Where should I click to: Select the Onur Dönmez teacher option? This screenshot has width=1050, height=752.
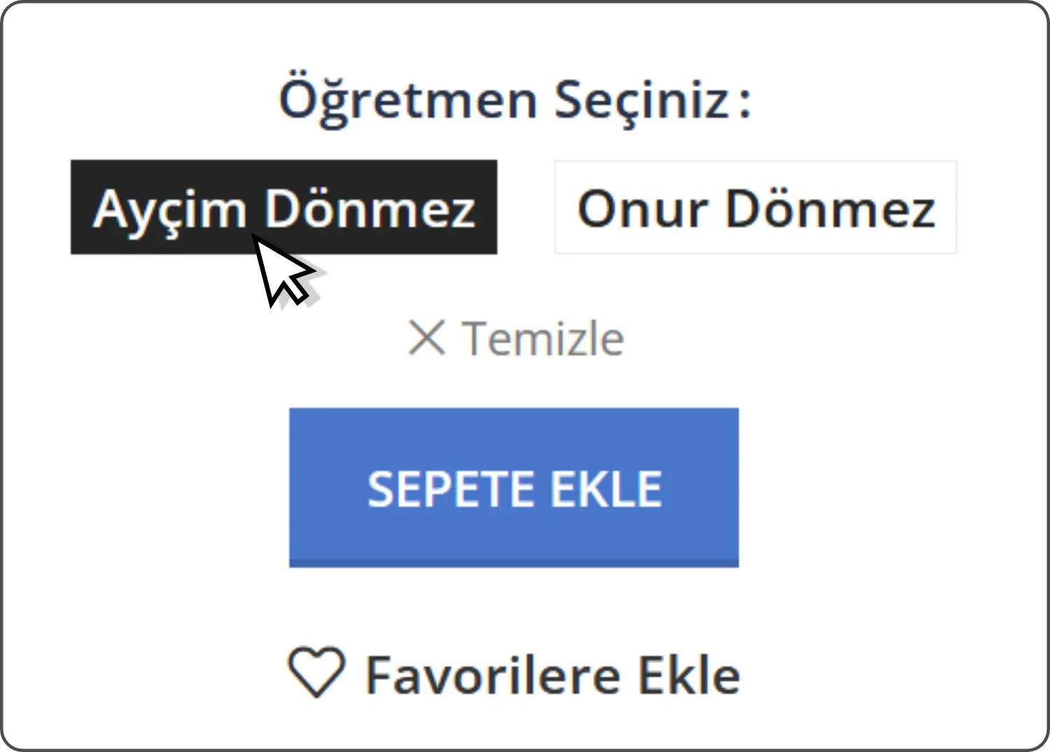[755, 207]
